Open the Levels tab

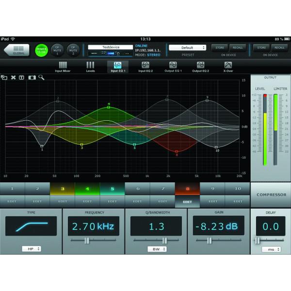[x=90, y=67]
